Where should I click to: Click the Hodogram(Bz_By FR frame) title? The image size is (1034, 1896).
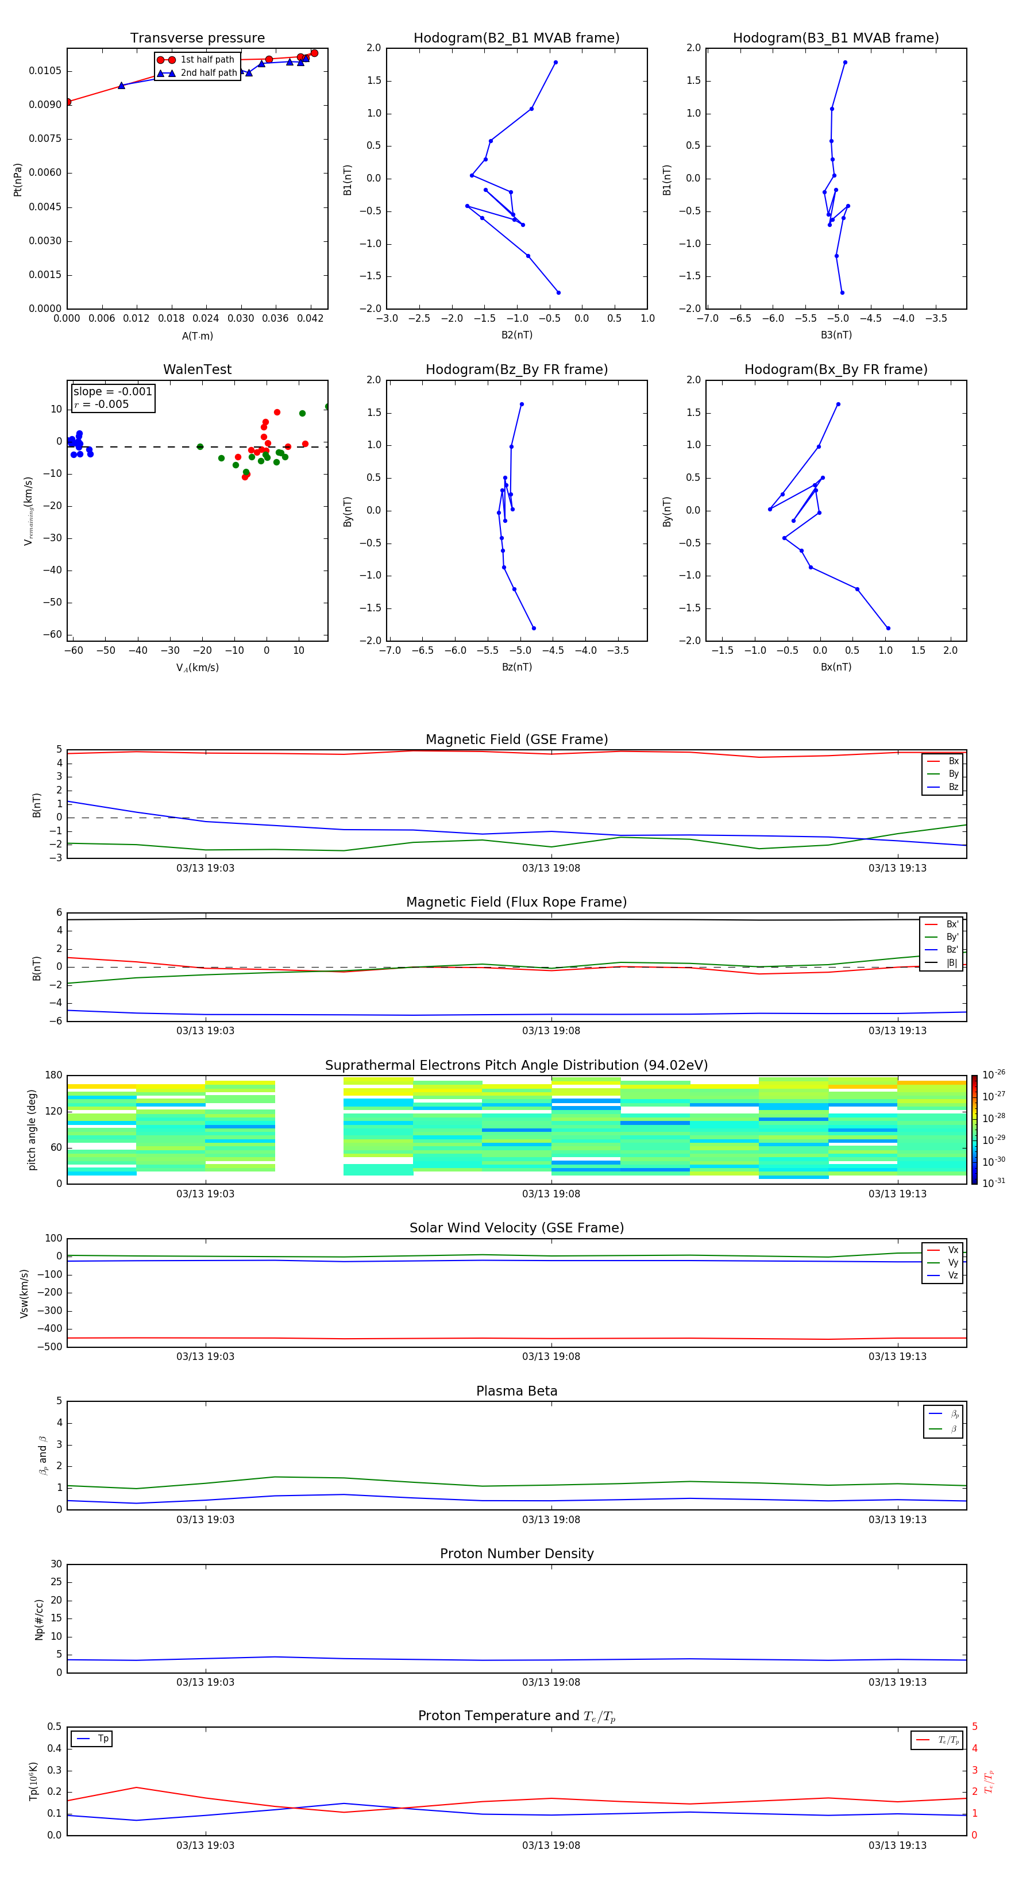click(x=516, y=369)
